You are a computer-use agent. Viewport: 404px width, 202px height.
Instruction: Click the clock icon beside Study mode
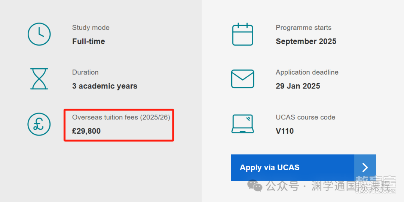click(x=39, y=34)
